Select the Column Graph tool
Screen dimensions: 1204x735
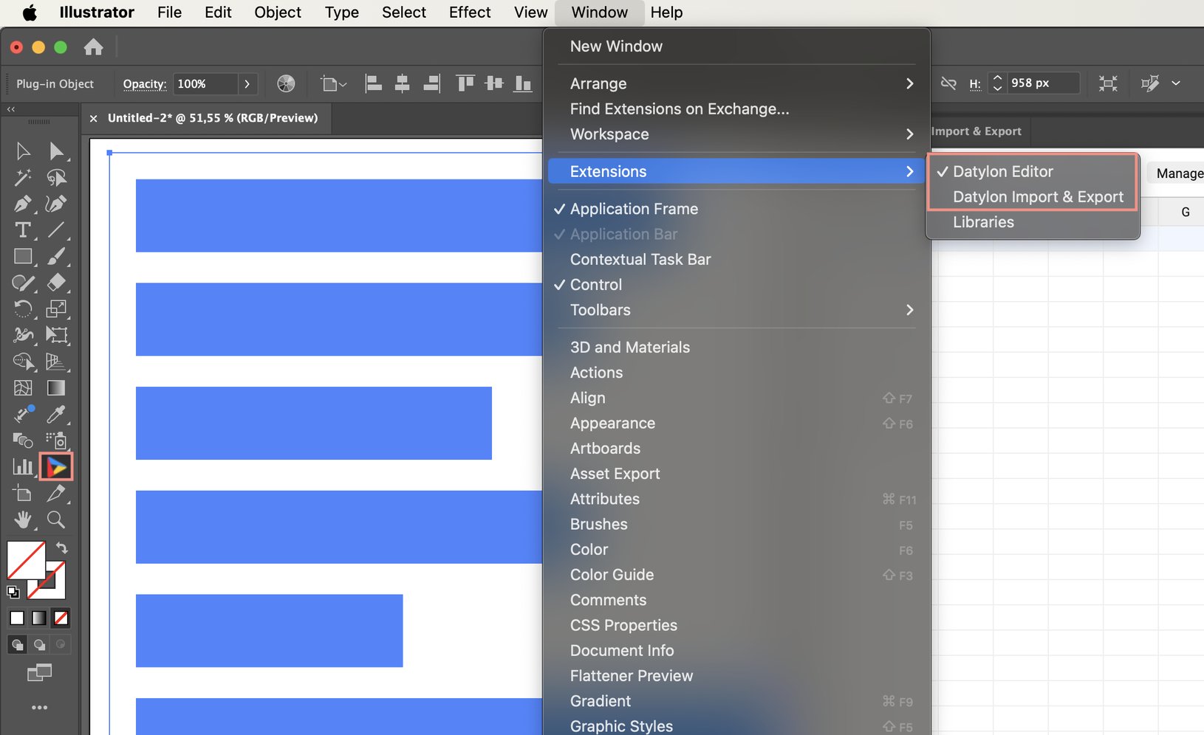click(22, 466)
